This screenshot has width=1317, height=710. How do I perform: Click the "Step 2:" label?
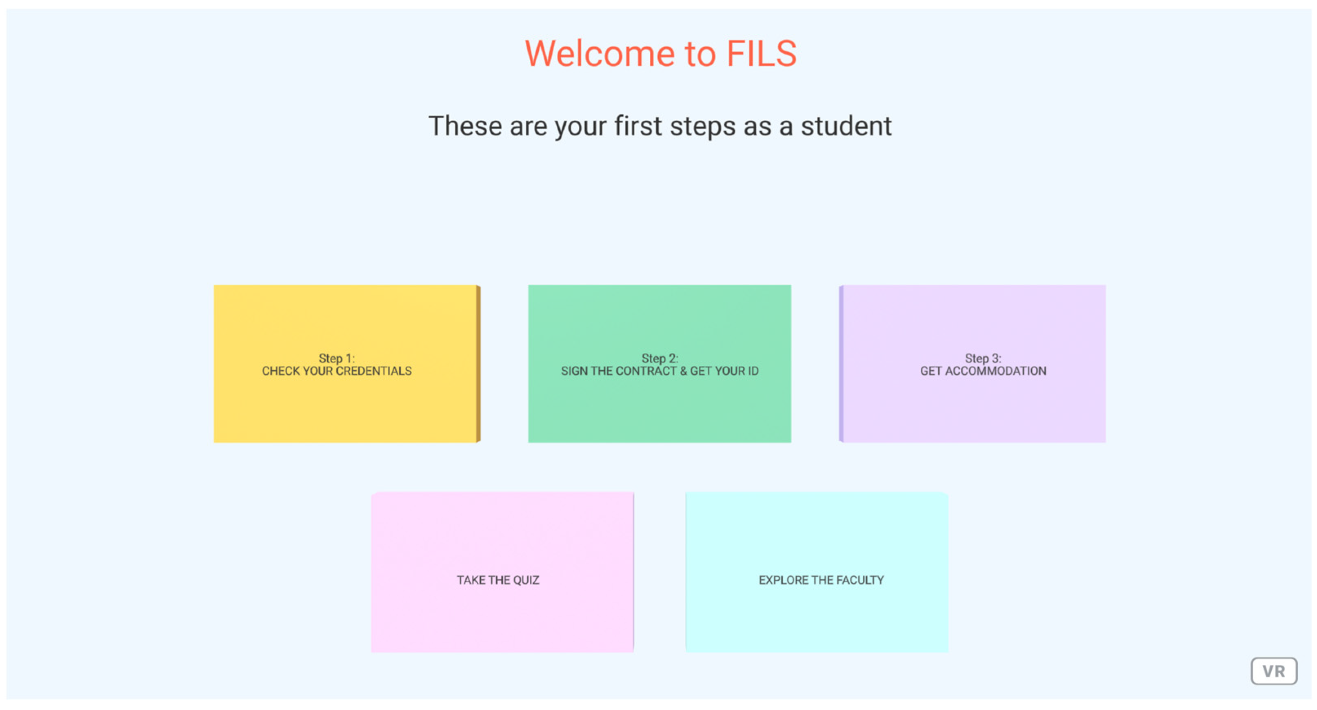660,358
